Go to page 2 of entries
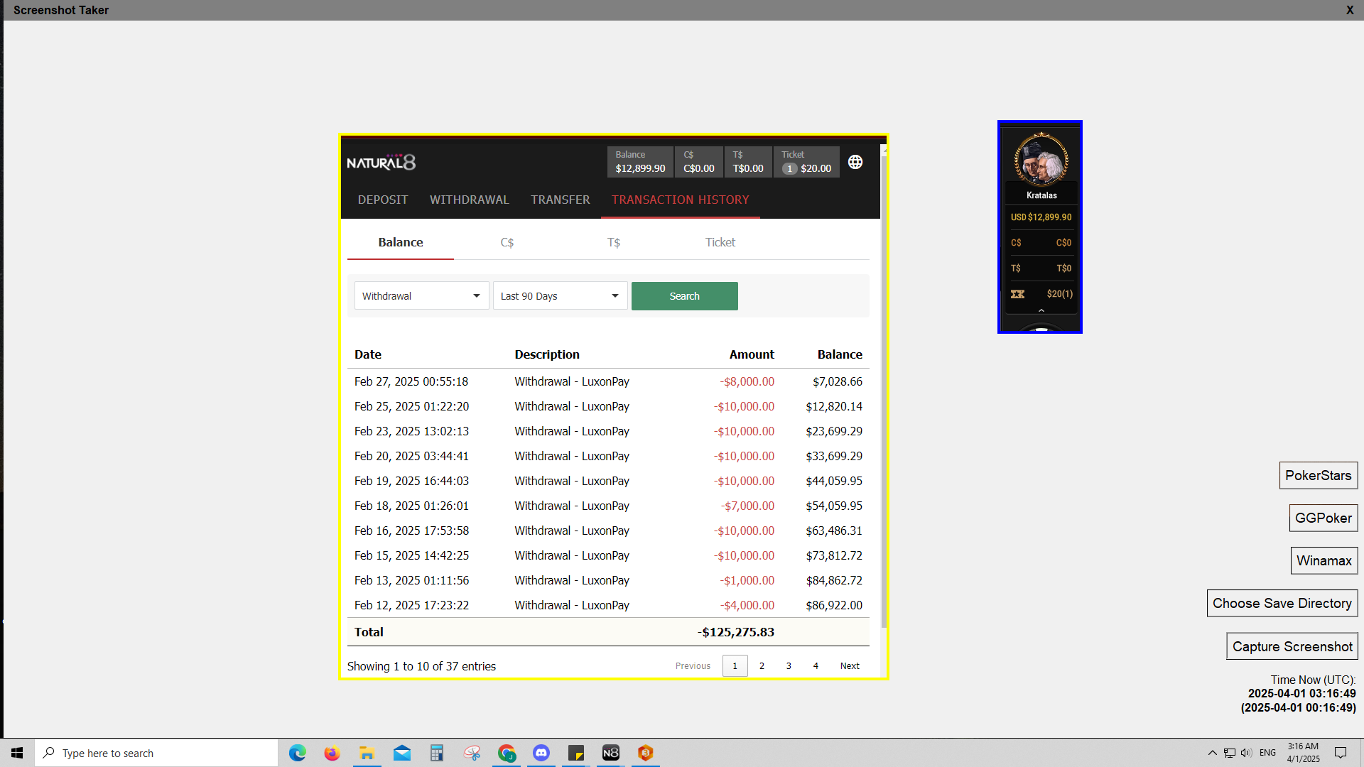 (762, 665)
